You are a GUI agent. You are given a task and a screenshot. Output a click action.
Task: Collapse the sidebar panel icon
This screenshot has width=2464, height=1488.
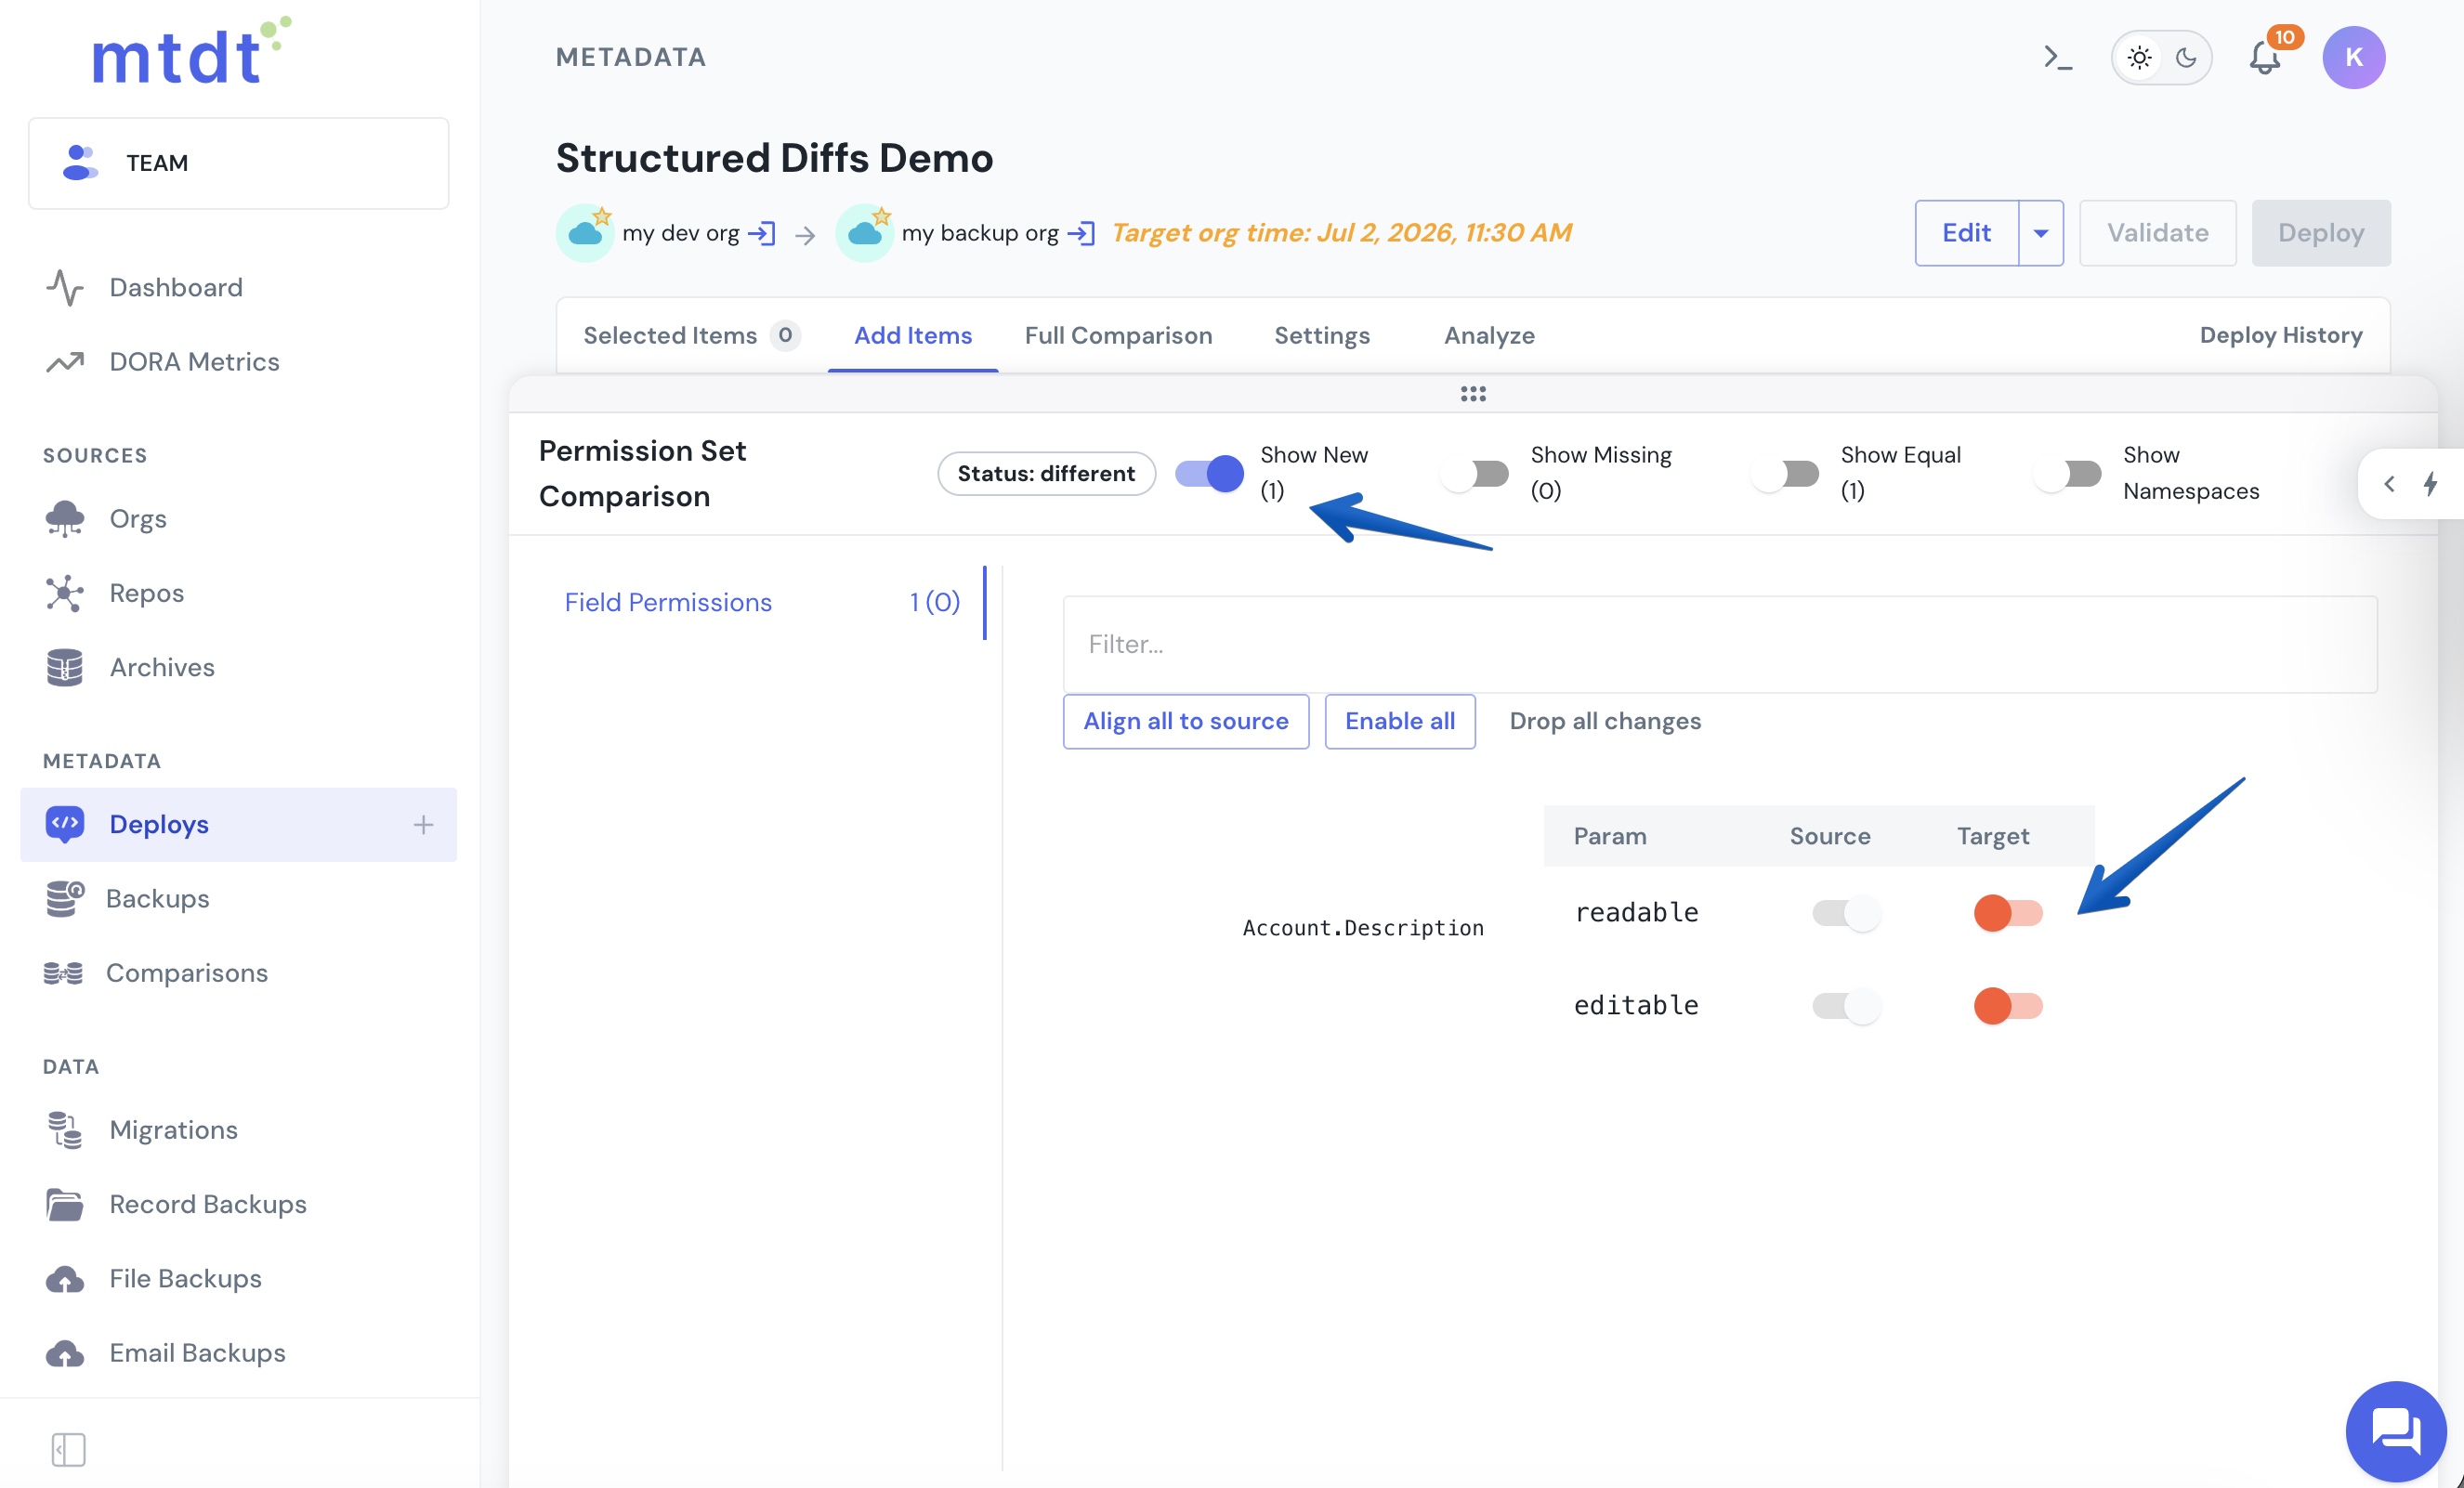pos(68,1449)
